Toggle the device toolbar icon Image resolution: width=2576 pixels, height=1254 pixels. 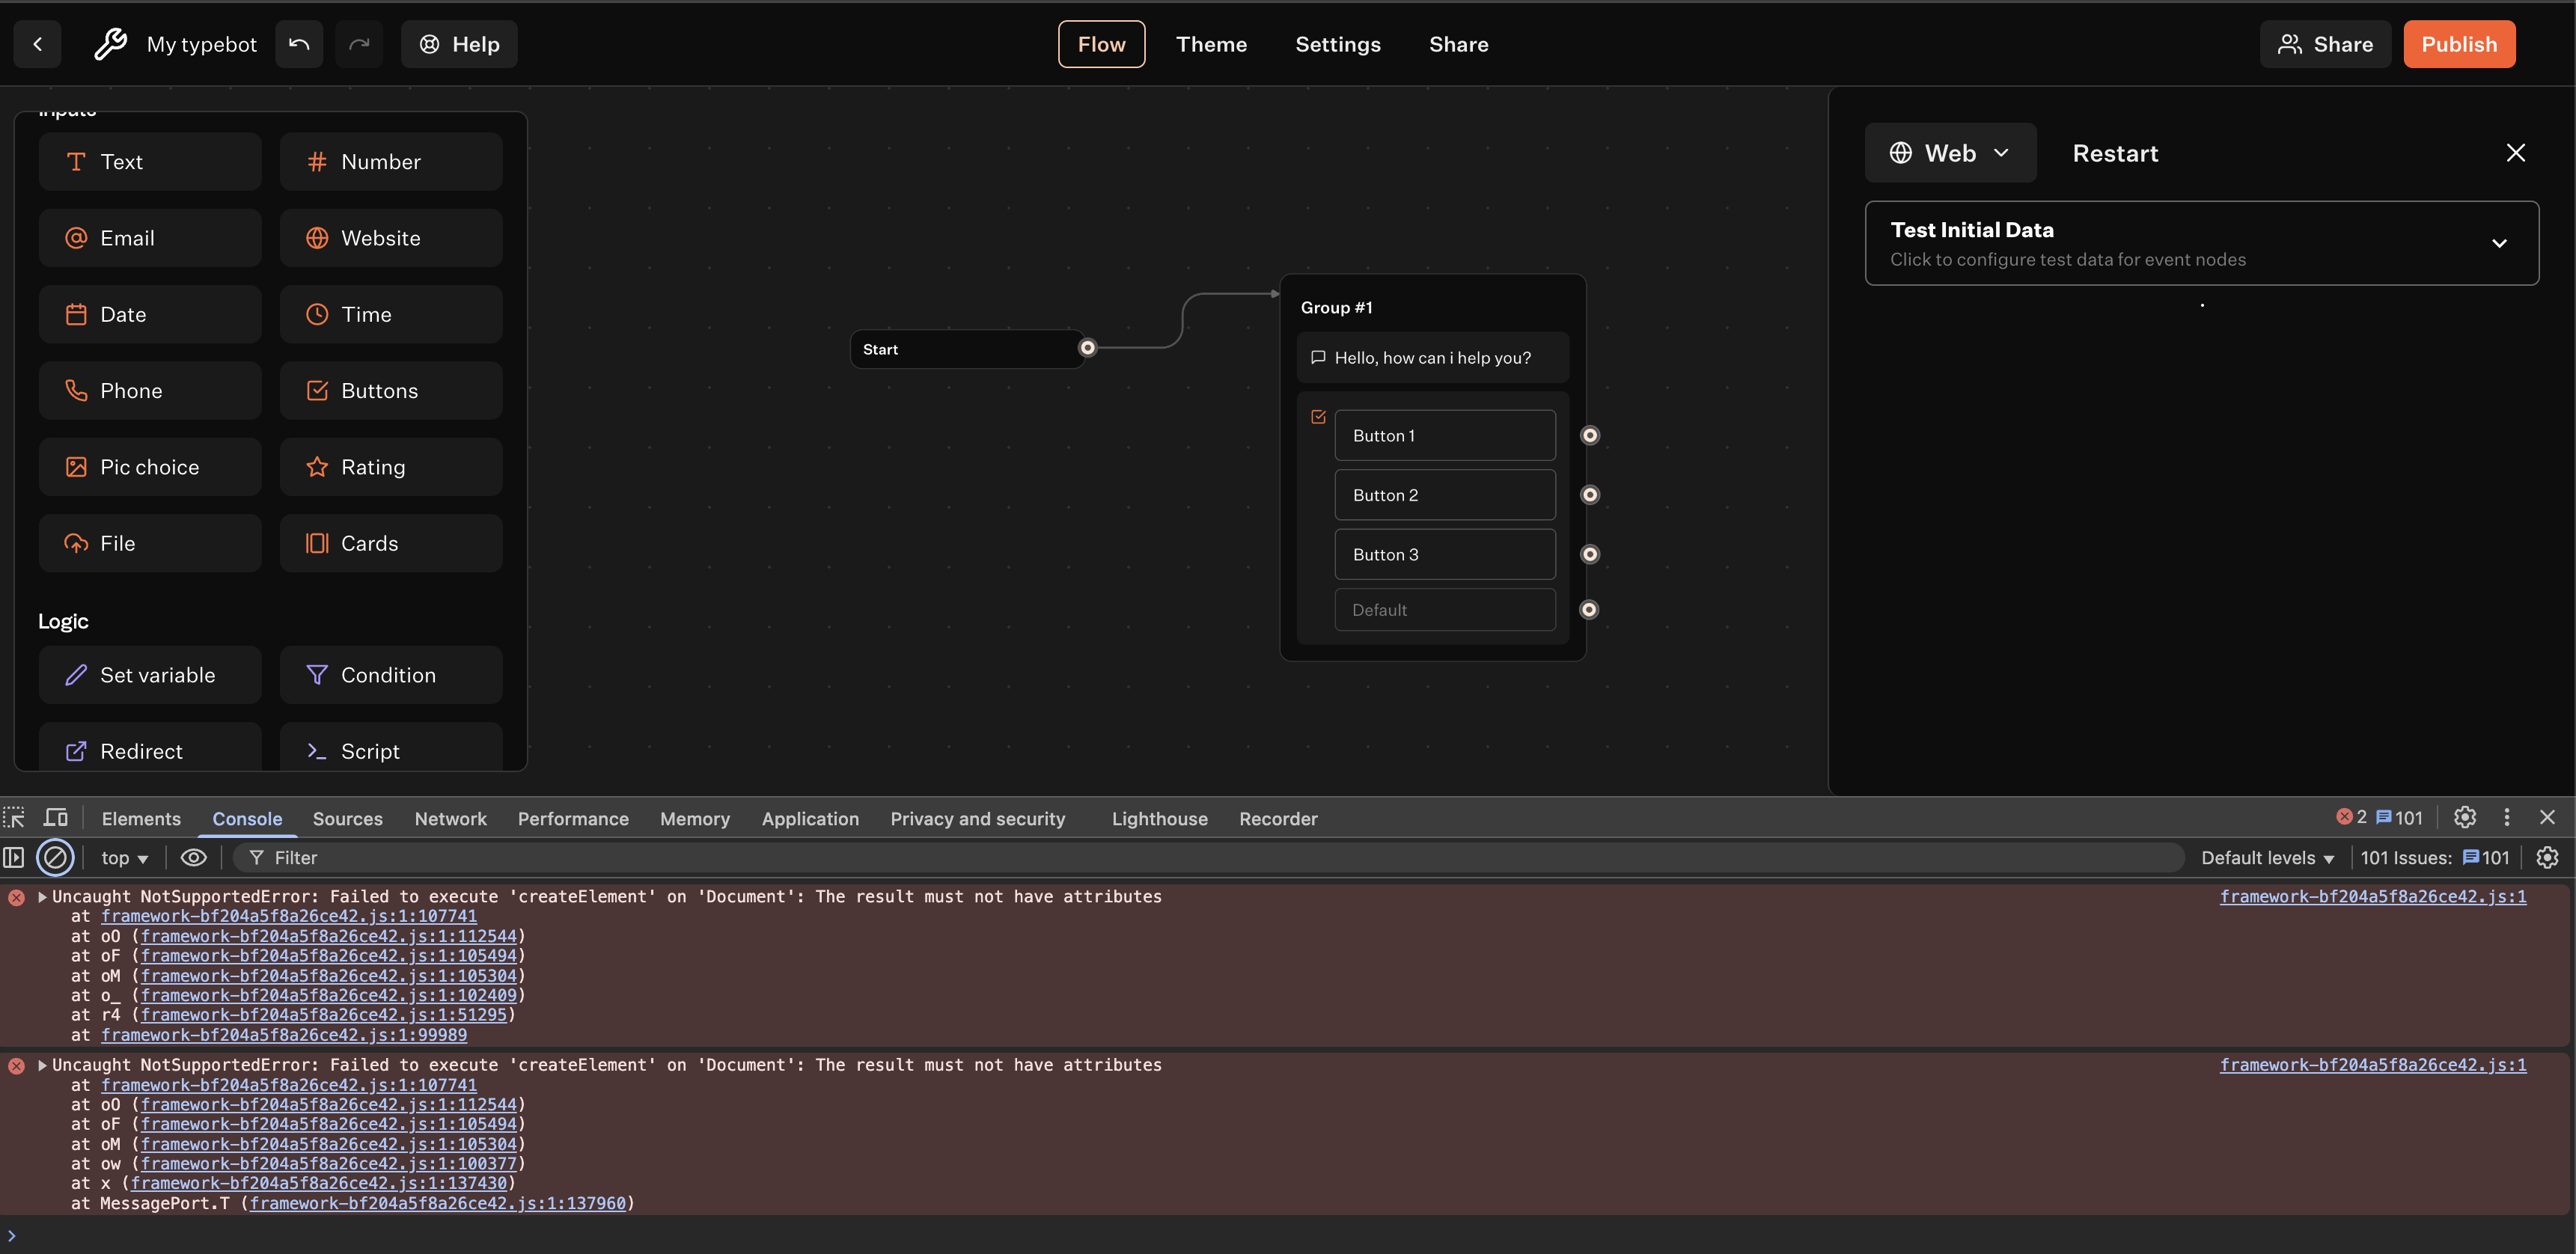pos(56,818)
